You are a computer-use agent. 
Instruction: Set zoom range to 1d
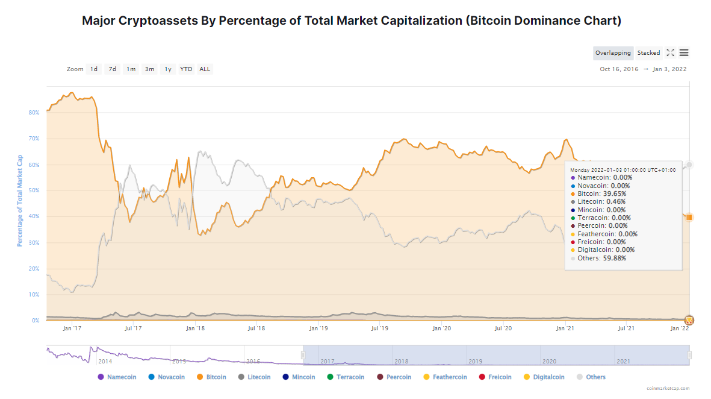click(94, 69)
